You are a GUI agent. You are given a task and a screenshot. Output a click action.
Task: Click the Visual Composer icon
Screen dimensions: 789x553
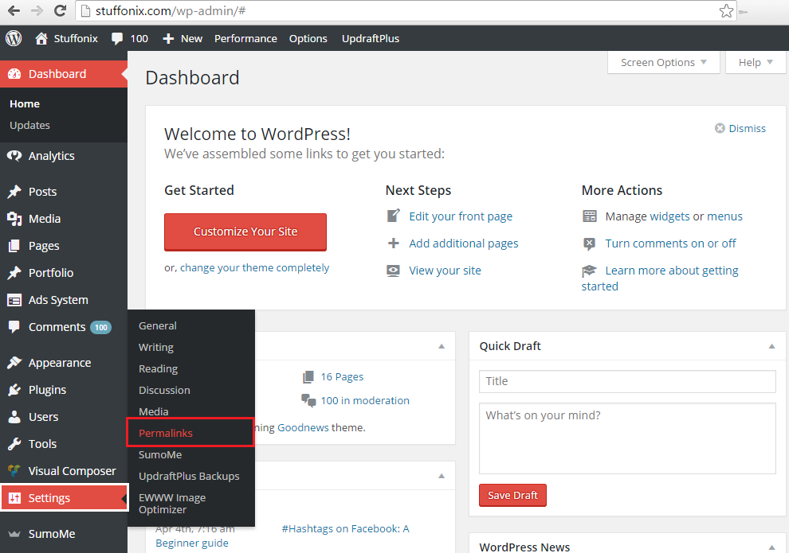pyautogui.click(x=14, y=470)
